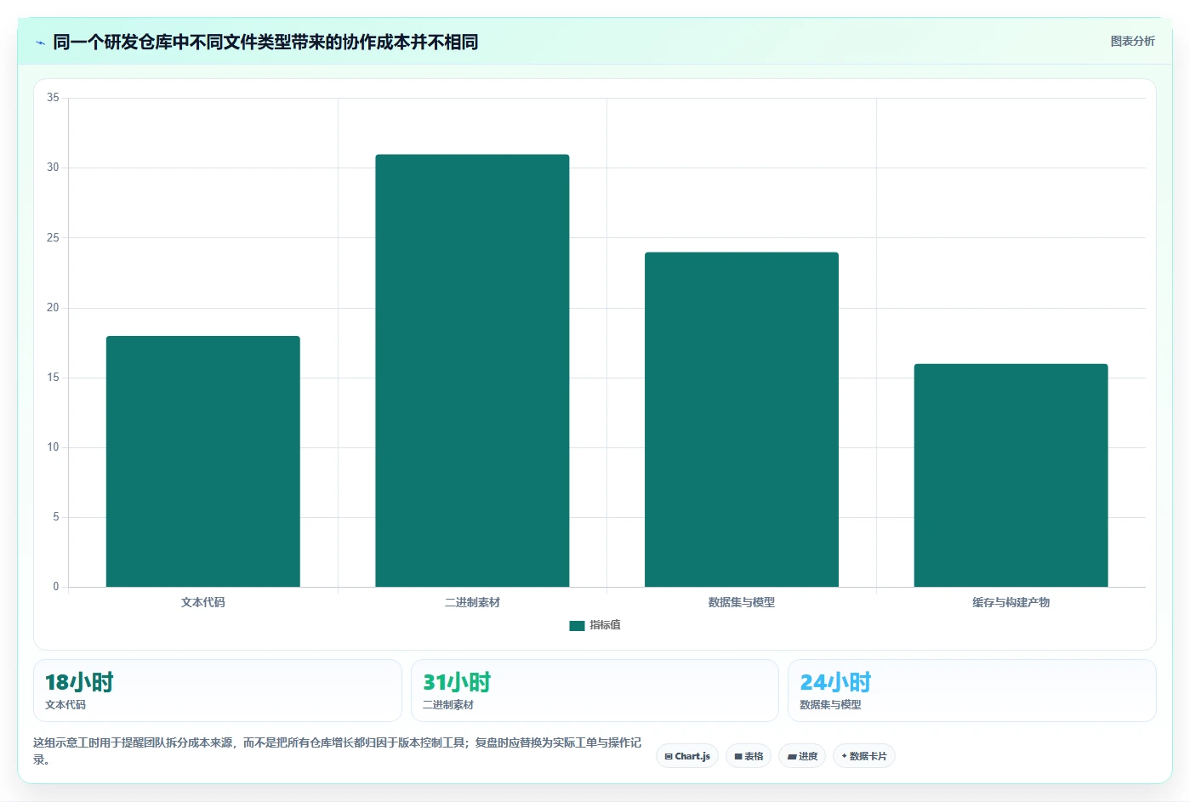Toggle the 指标值 legend swatch
The height and width of the screenshot is (802, 1190).
click(x=577, y=625)
